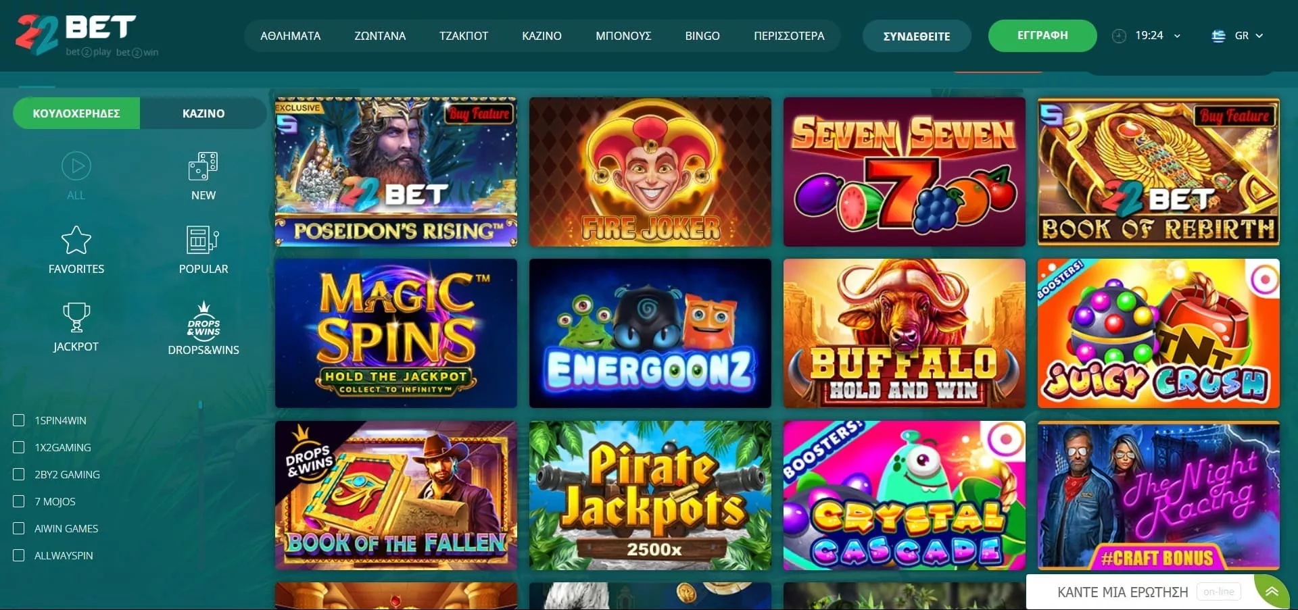
Task: Expand the chat widget arrow
Action: (1272, 592)
